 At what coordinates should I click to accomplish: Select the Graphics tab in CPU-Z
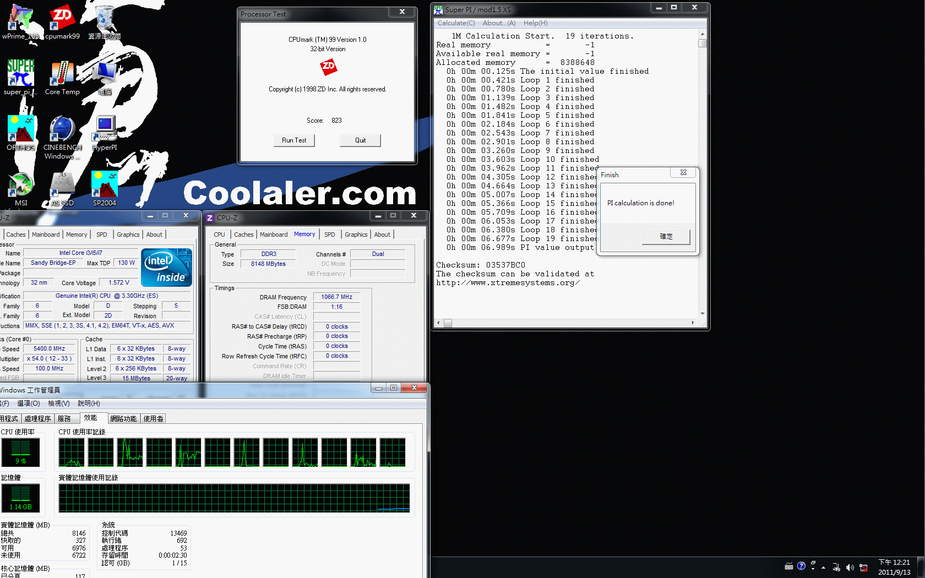(x=356, y=235)
